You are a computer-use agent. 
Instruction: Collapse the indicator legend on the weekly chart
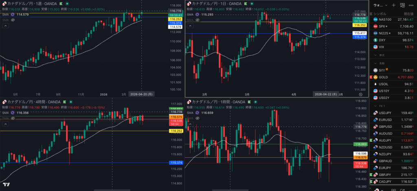pos(5,26)
